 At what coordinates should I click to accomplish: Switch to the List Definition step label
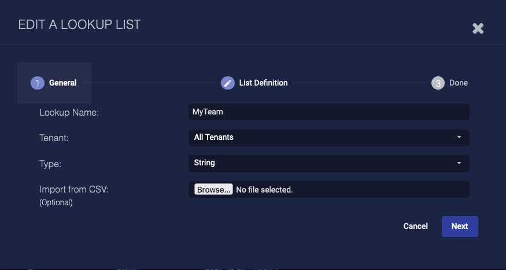click(263, 83)
